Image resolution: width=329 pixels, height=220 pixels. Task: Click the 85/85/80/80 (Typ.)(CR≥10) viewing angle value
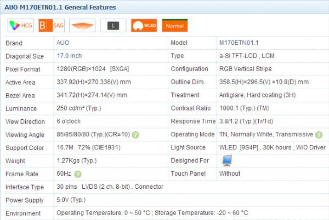(x=93, y=135)
